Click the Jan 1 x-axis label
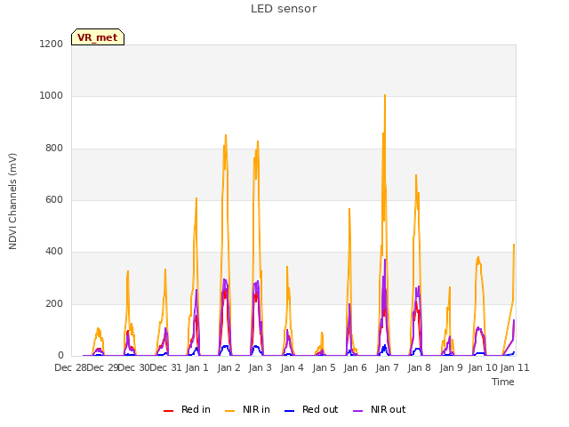 (x=197, y=367)
